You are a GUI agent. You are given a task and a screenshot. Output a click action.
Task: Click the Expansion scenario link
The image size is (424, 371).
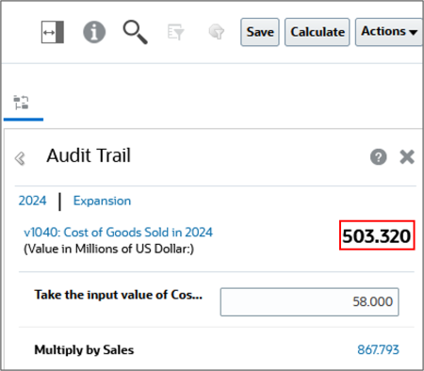(x=102, y=201)
